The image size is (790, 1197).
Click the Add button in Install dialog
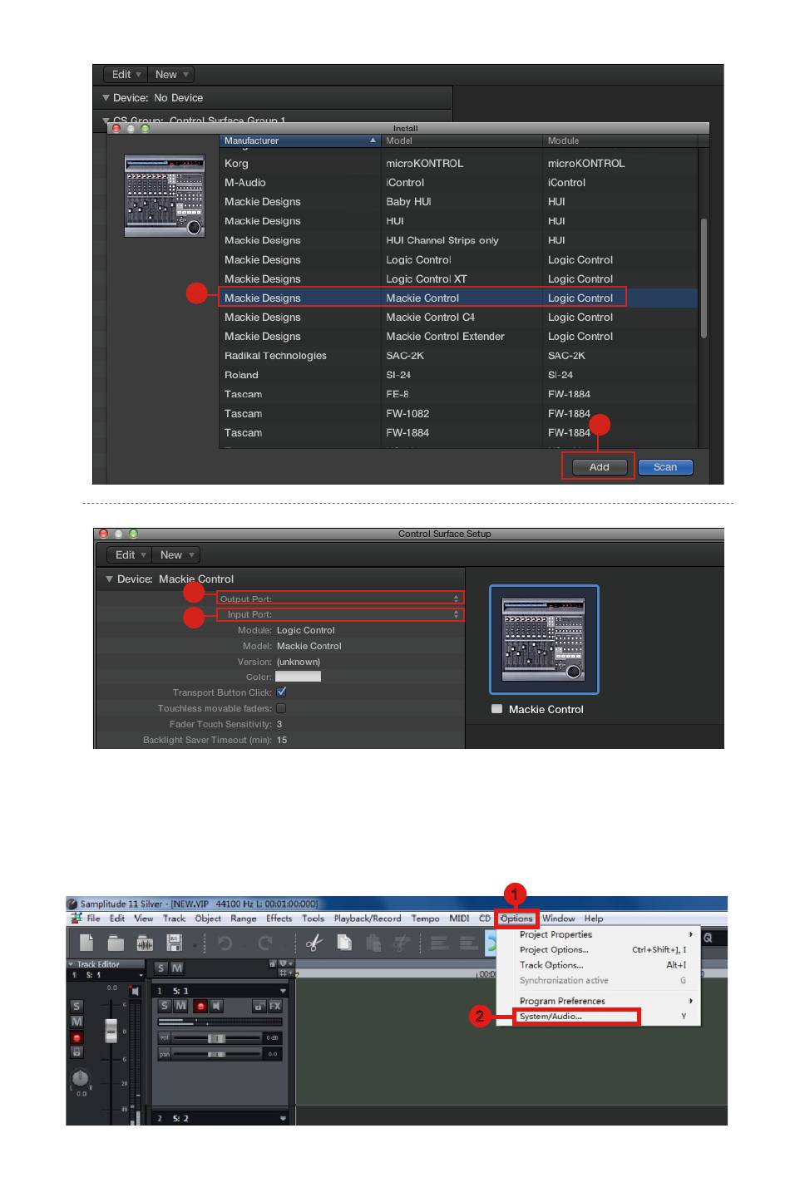(x=599, y=467)
